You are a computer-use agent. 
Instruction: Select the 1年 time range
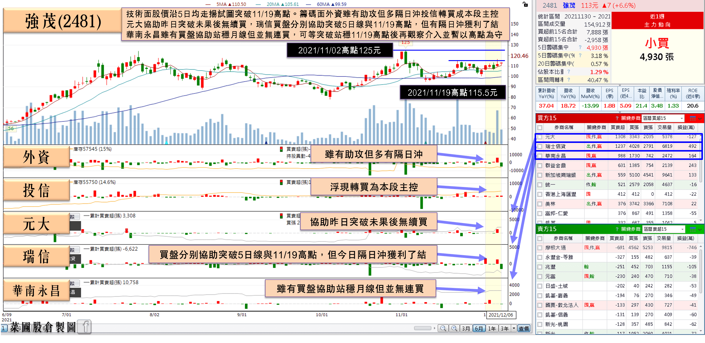pyautogui.click(x=492, y=328)
